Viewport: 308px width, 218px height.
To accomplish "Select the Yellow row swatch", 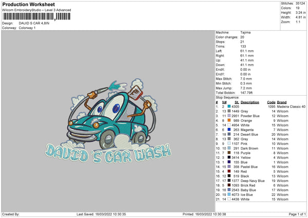I will coord(229,157).
